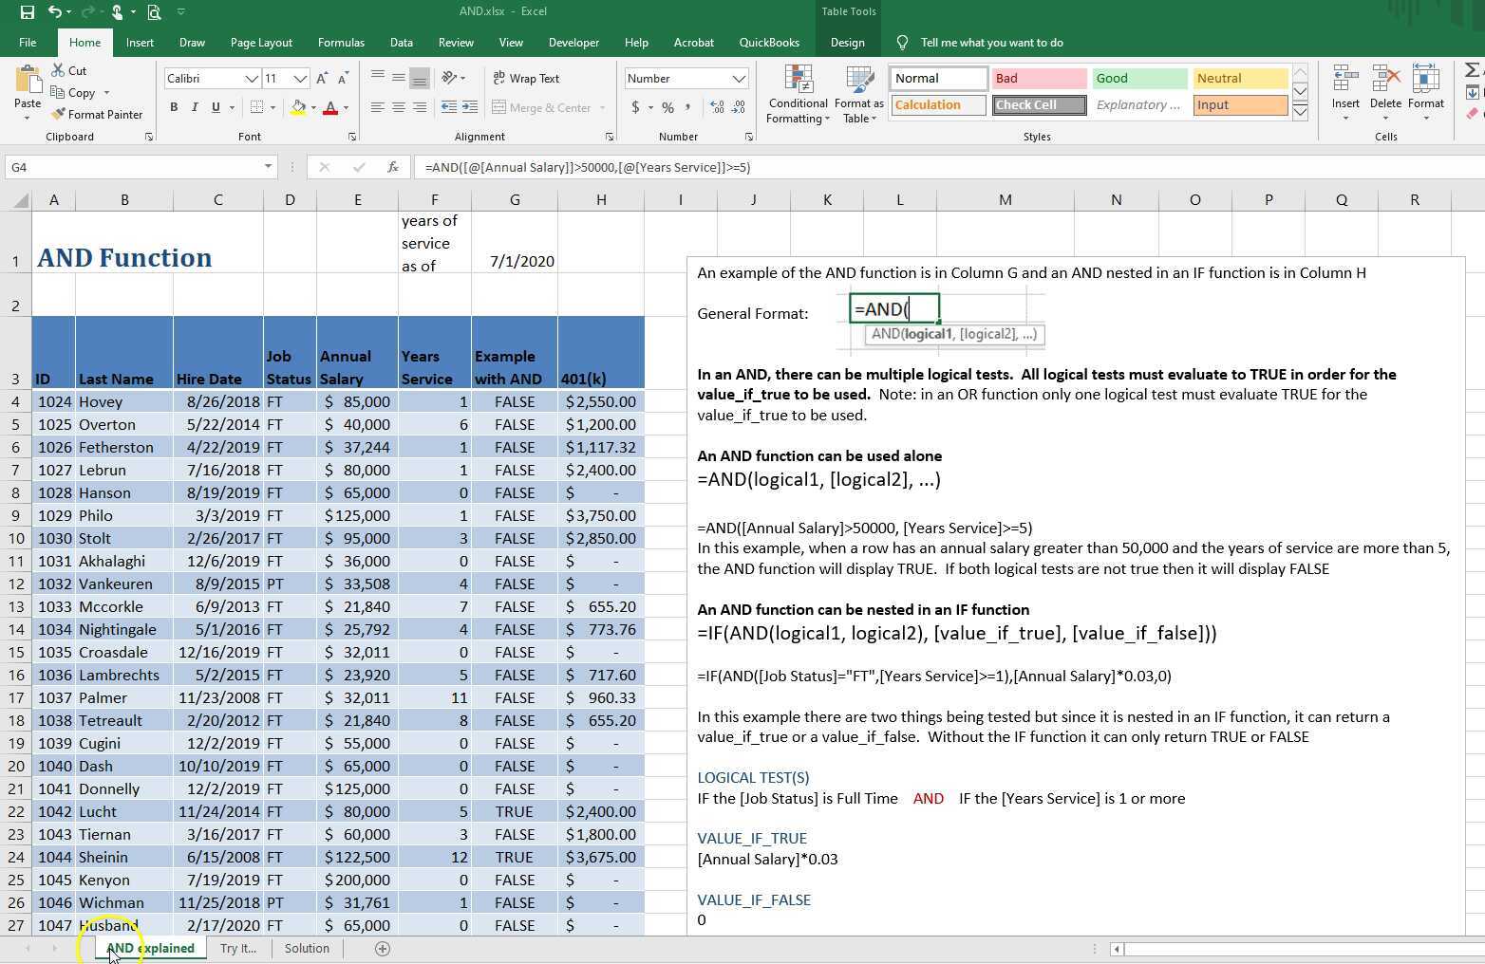This screenshot has width=1485, height=964.
Task: Expand the Calibri font name dropdown
Action: pos(251,79)
